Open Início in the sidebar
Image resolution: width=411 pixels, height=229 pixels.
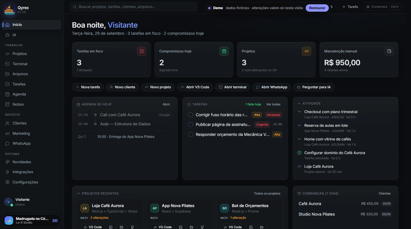pyautogui.click(x=32, y=25)
